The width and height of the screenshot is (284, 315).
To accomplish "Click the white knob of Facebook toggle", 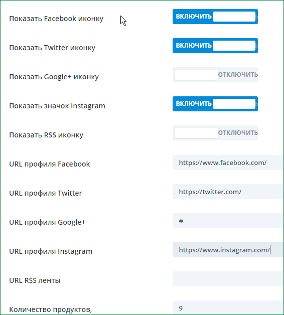I will point(234,17).
